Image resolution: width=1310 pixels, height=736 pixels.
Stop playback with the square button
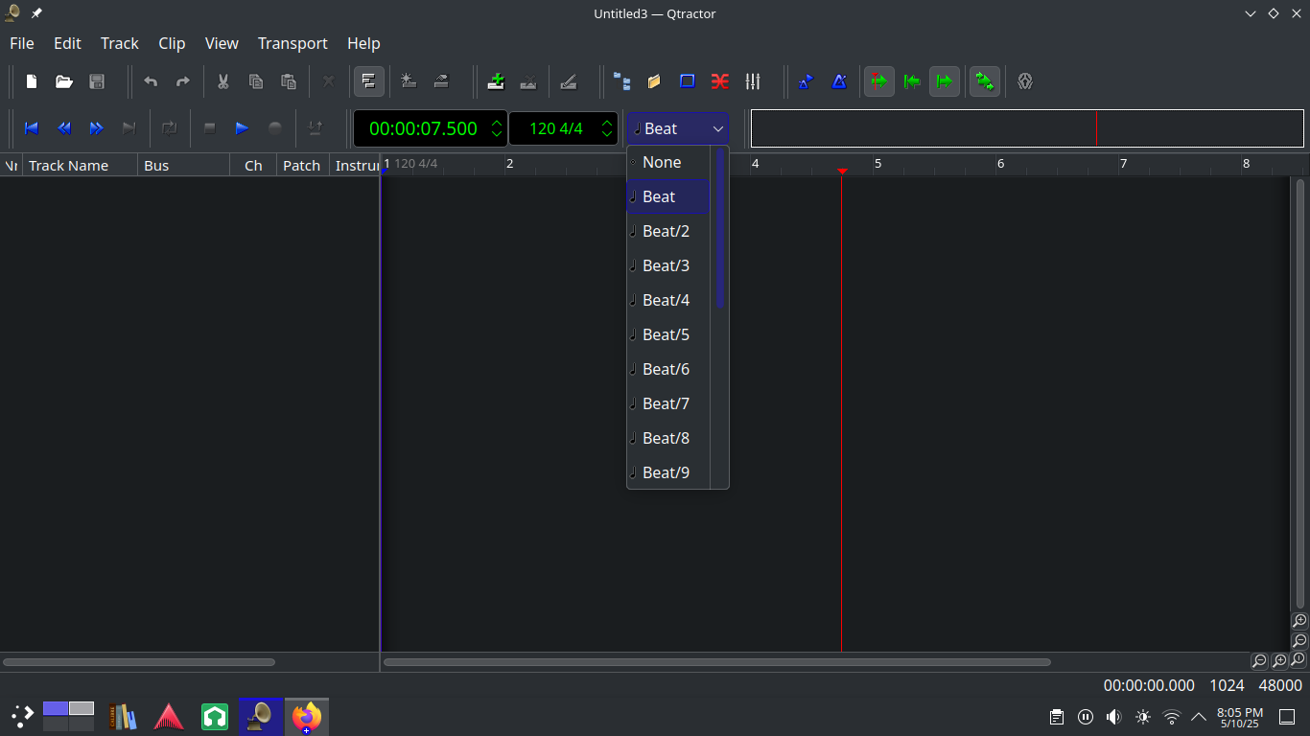point(210,128)
